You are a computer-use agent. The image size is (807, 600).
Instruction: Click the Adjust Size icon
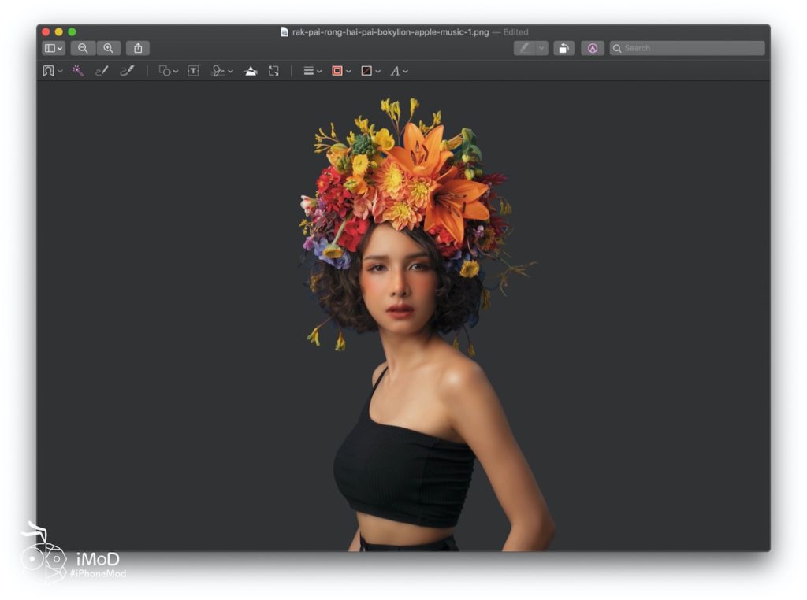tap(273, 71)
